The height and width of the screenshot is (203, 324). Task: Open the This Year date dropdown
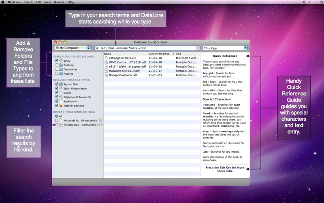(x=225, y=48)
